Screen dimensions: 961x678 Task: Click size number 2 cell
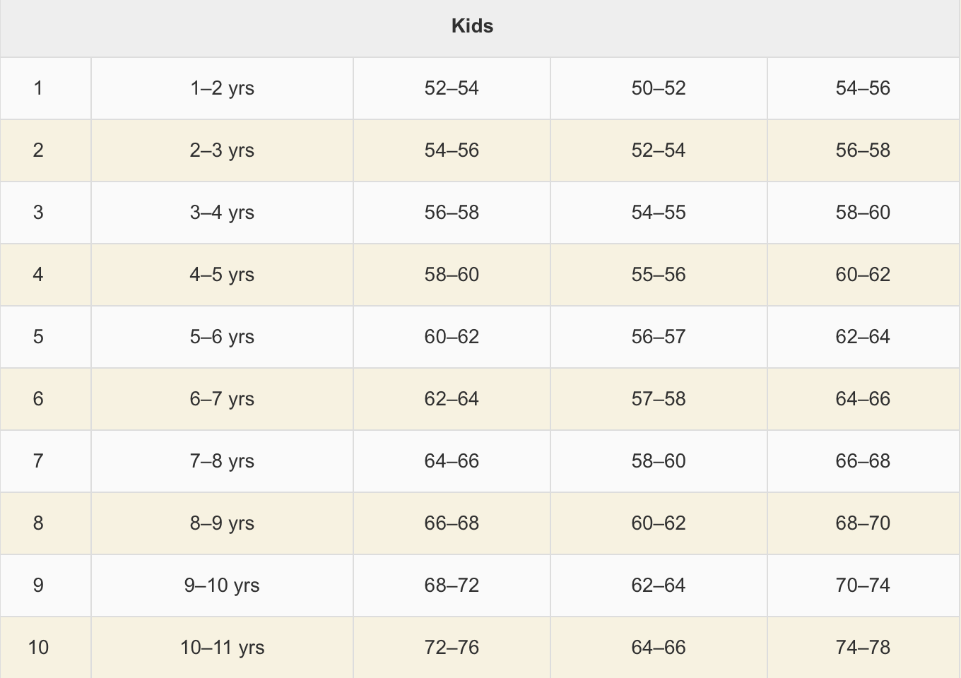pos(45,150)
